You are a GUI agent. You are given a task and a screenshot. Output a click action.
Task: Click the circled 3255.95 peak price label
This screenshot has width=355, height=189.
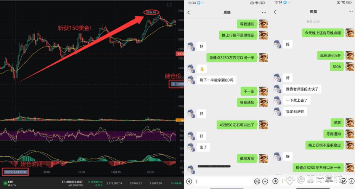(151, 13)
